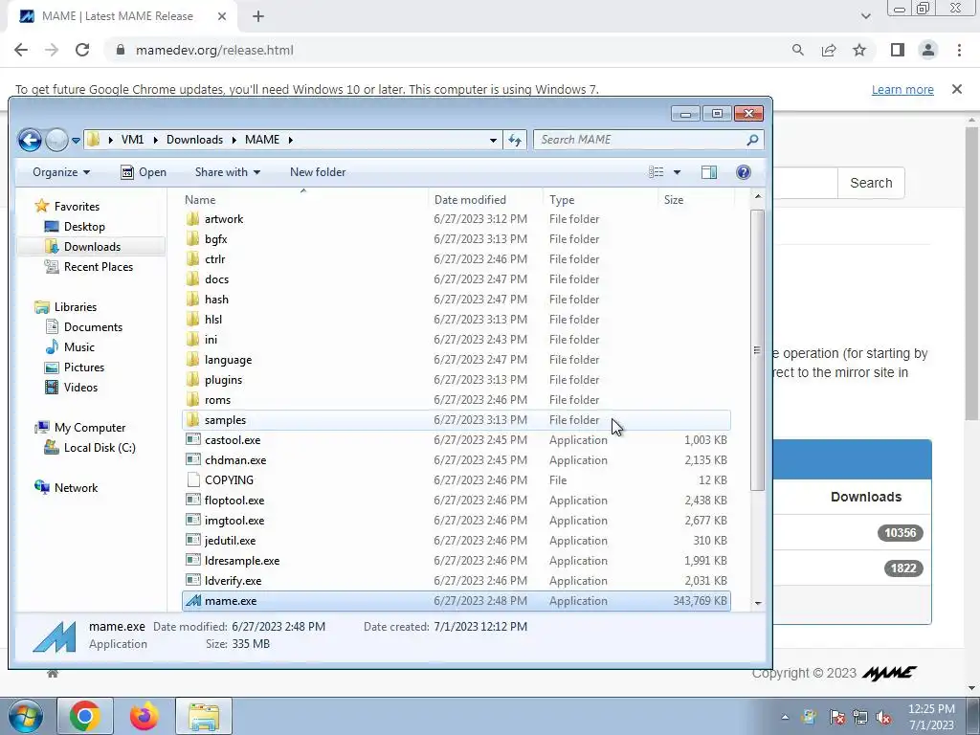Image resolution: width=980 pixels, height=735 pixels.
Task: Click Learn more link in Chrome banner
Action: [902, 89]
